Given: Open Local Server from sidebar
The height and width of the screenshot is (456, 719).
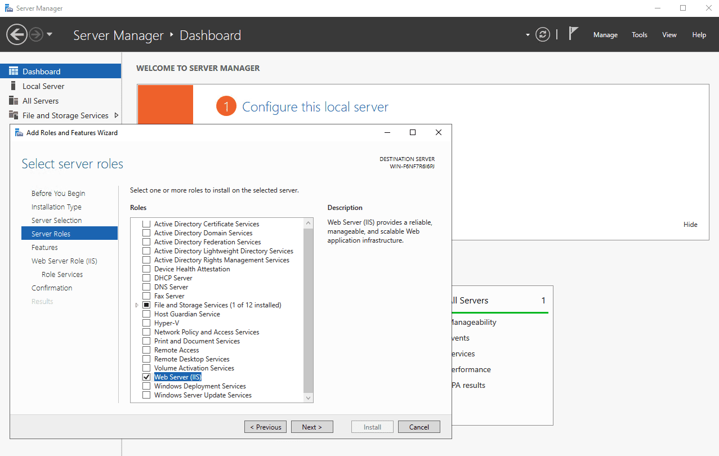Looking at the screenshot, I should pos(43,86).
